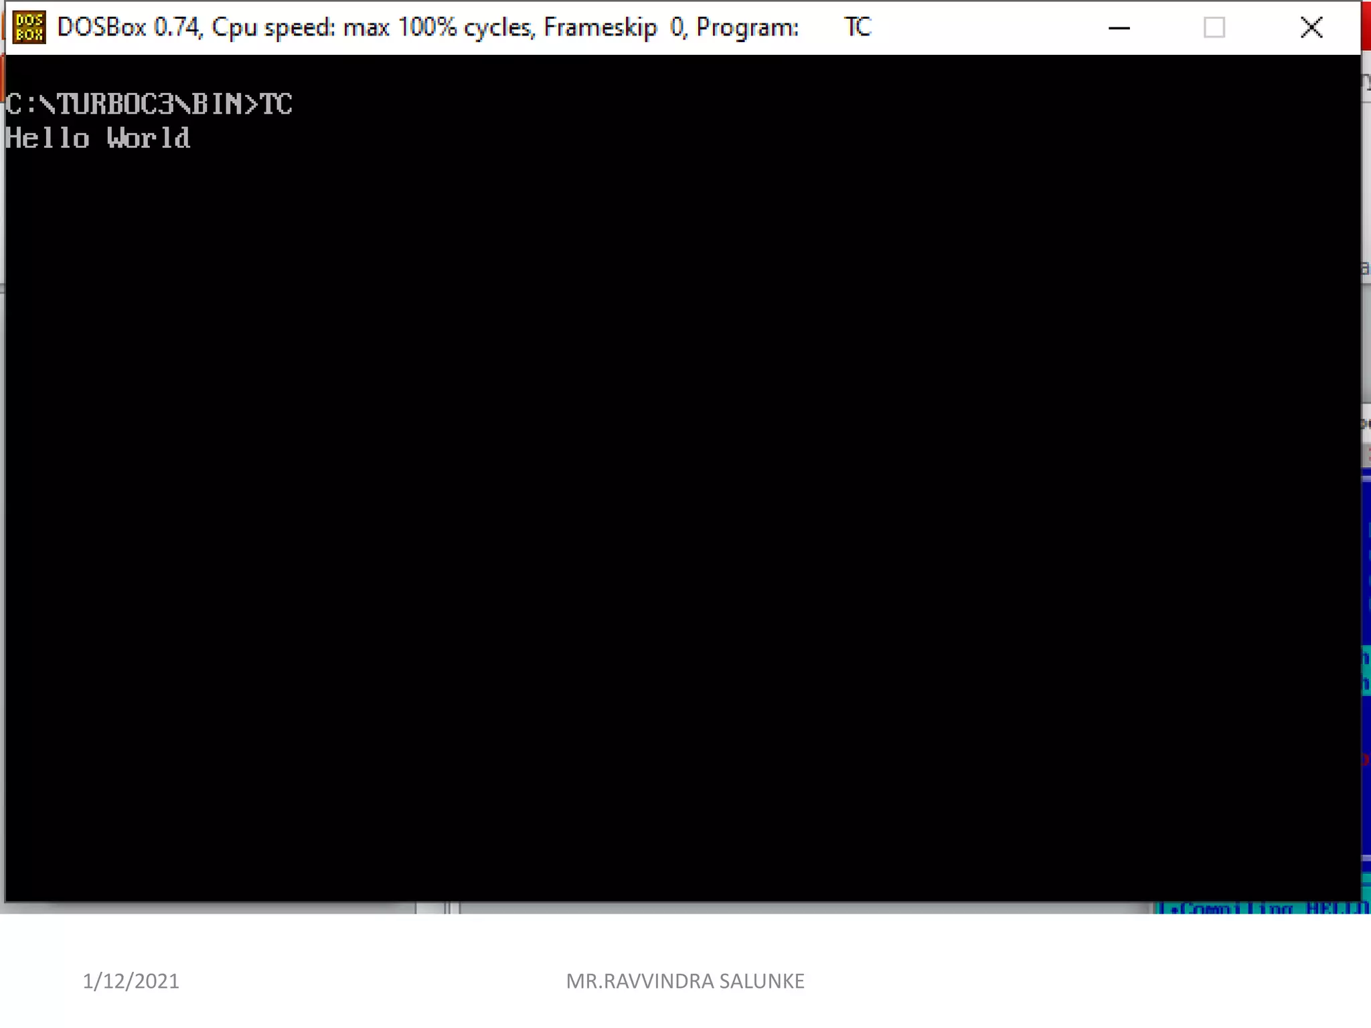Click the Compiling HELLO status text behind window
This screenshot has height=1028, width=1371.
pos(1265,908)
